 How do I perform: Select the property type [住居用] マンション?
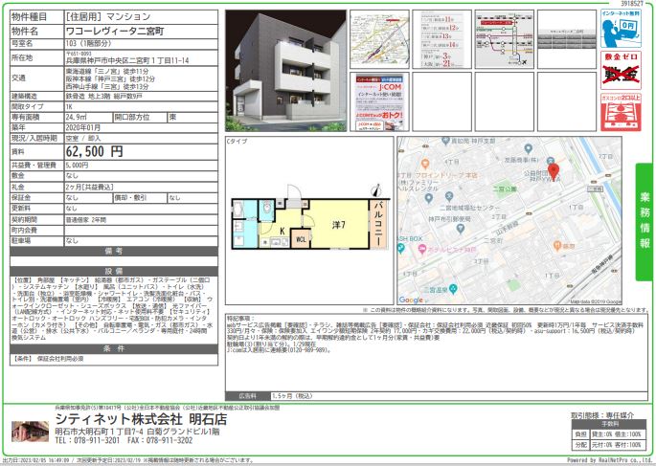click(108, 16)
